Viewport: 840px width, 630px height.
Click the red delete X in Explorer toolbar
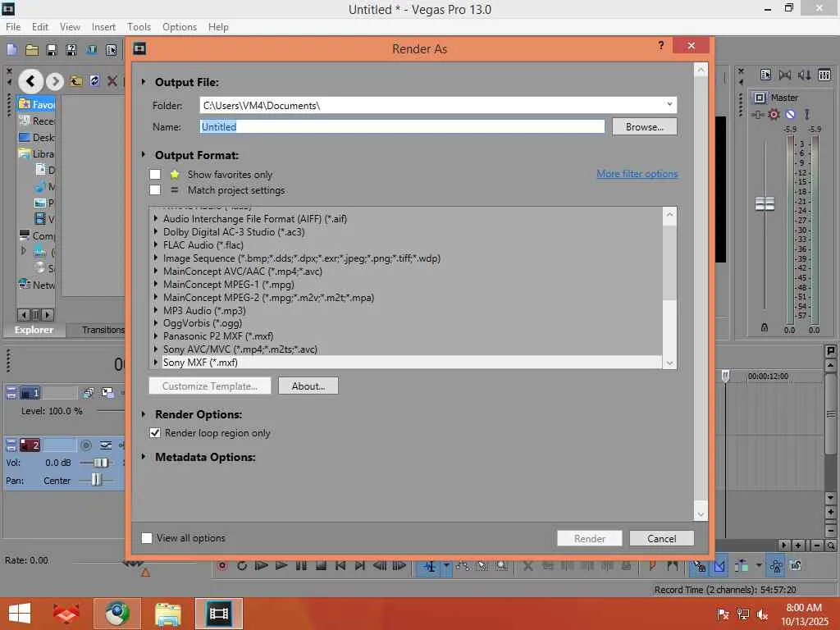click(112, 81)
